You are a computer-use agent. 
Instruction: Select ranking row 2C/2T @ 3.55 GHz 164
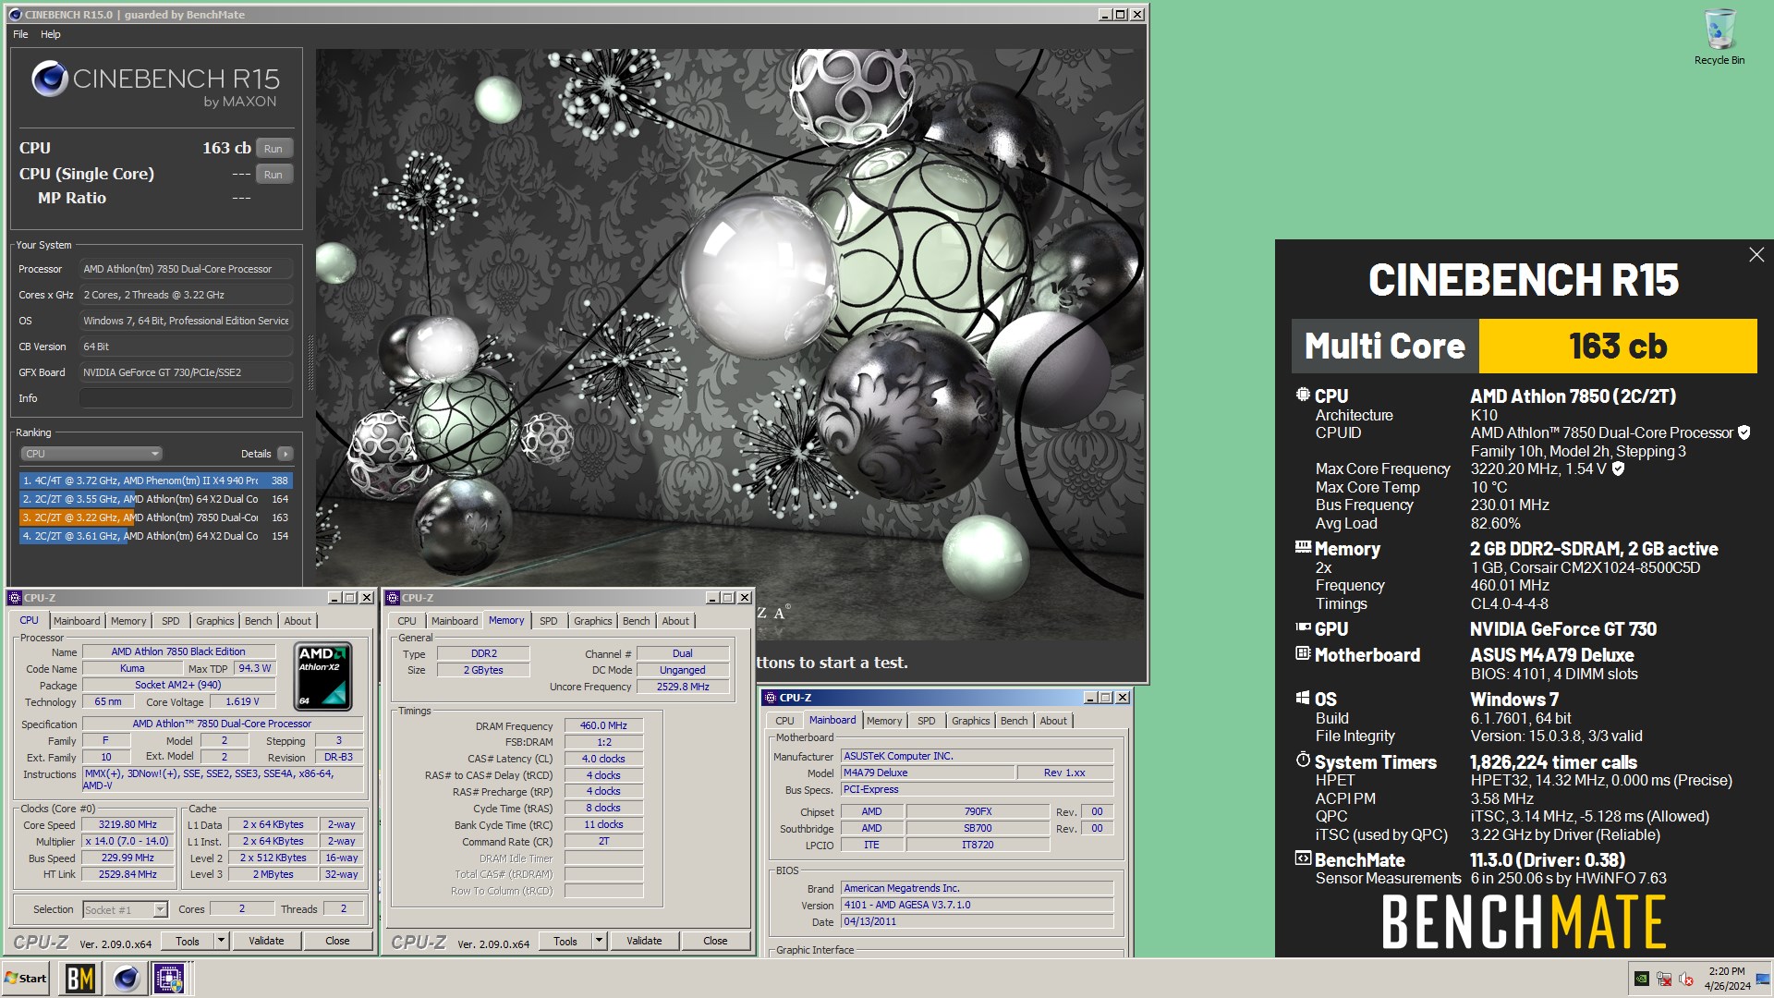click(x=155, y=499)
